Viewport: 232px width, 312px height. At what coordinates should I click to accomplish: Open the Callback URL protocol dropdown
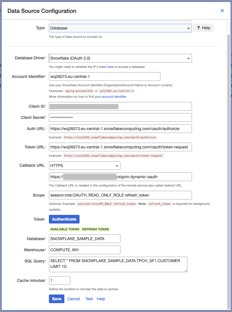tap(85, 166)
